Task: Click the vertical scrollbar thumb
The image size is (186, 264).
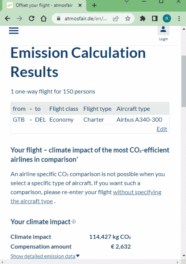Action: pos(184,81)
